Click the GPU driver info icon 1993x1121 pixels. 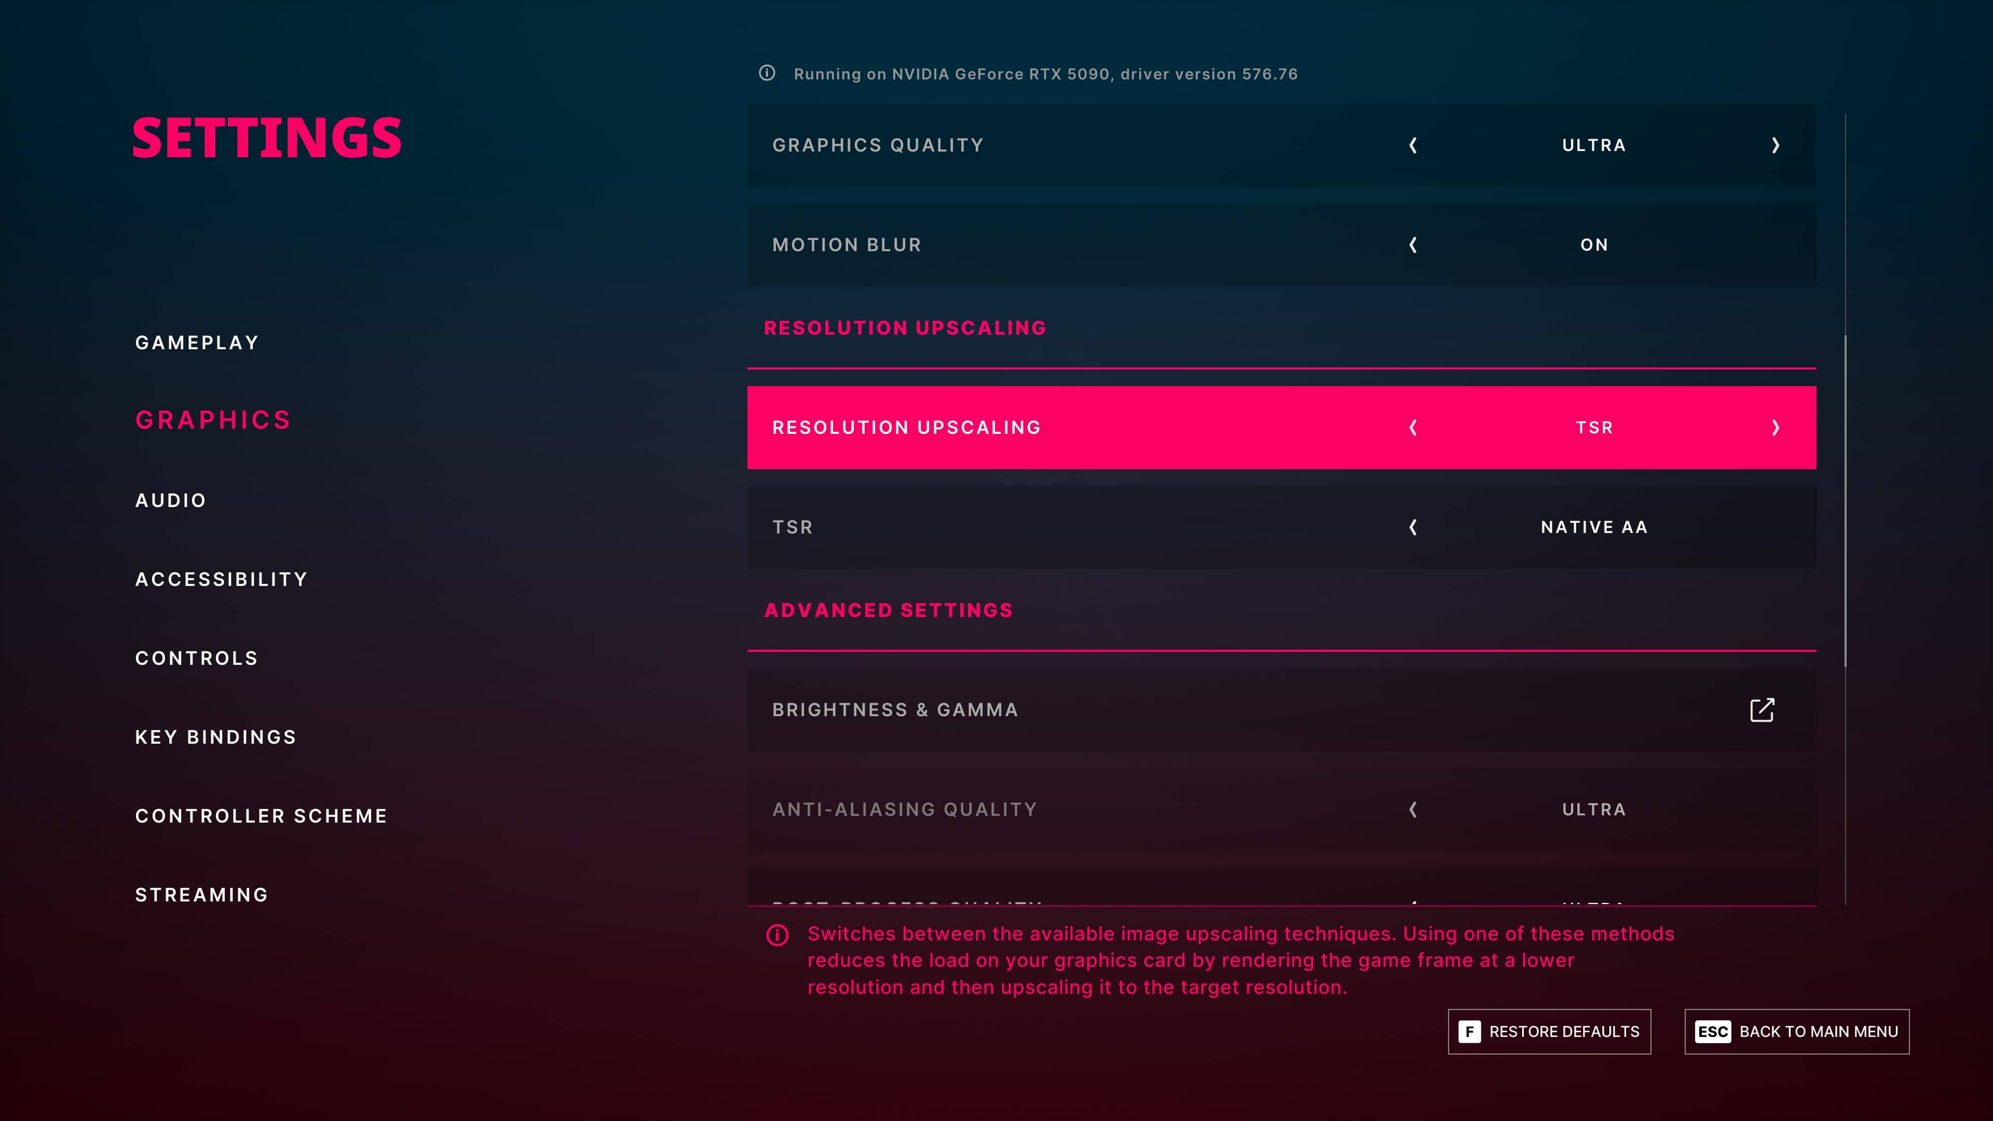coord(767,73)
